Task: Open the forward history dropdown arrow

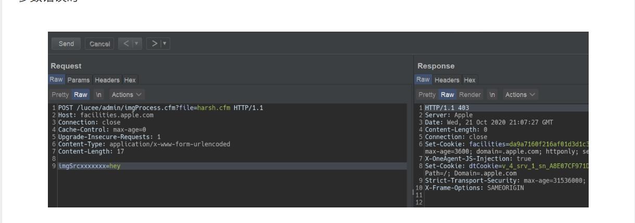Action: pos(164,44)
